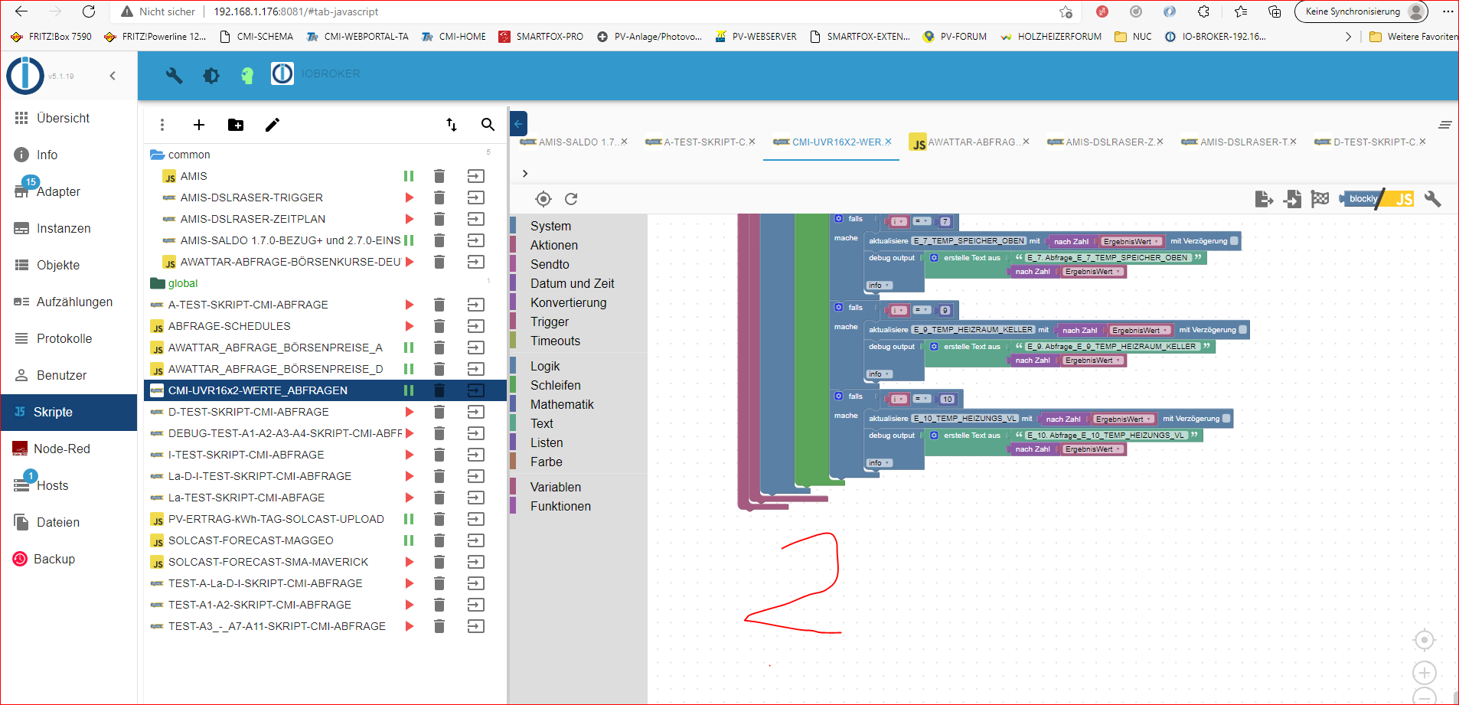Expand the chevron below the script tabs
This screenshot has height=705, width=1459.
click(525, 174)
